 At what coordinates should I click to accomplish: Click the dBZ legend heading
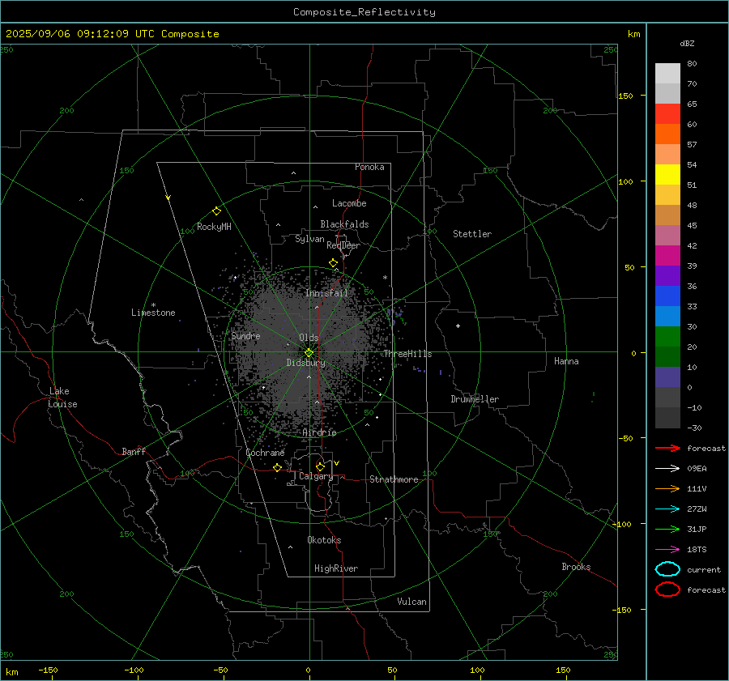[687, 43]
